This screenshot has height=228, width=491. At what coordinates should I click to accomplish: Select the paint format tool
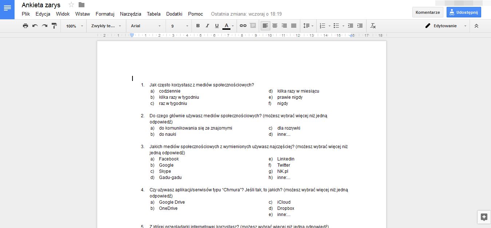tap(54, 26)
